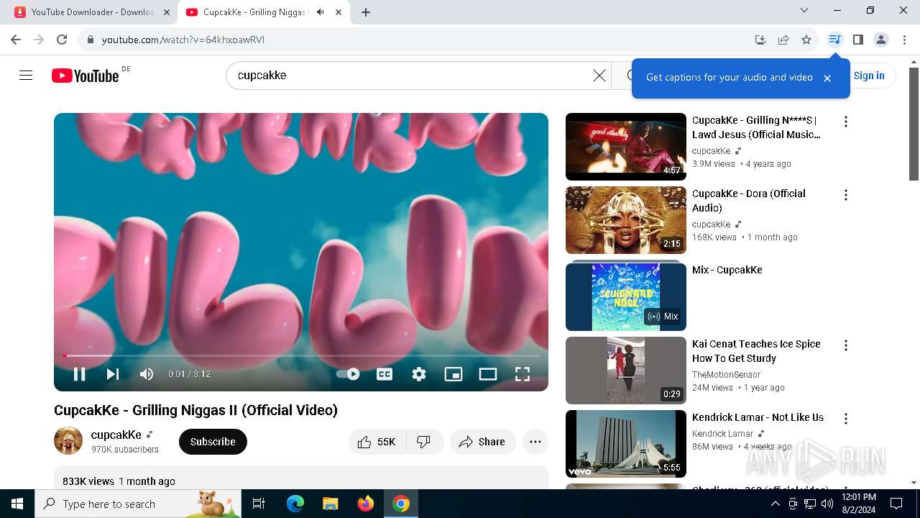Screen dimensions: 920x518
Task: Open options for Kai Cenat video
Action: (846, 345)
